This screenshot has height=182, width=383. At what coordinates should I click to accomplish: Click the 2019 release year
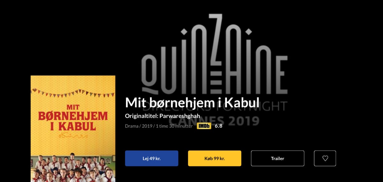(x=147, y=126)
